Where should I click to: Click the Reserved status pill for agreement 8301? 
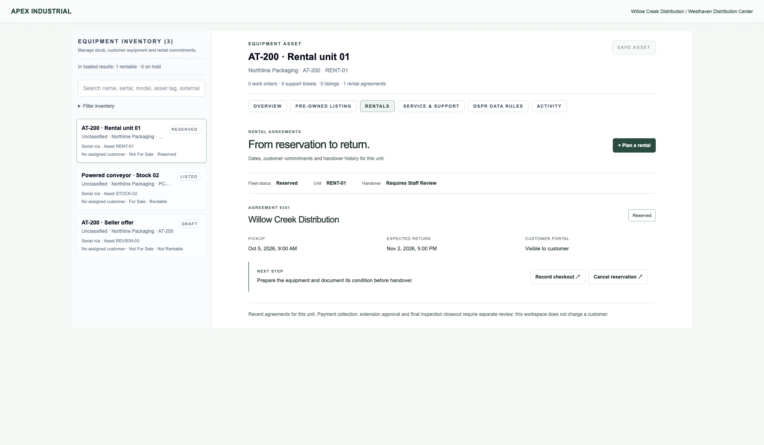coord(642,215)
